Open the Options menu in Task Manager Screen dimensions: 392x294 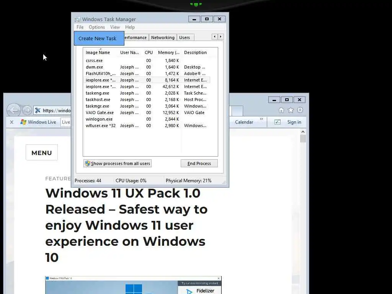click(x=97, y=27)
